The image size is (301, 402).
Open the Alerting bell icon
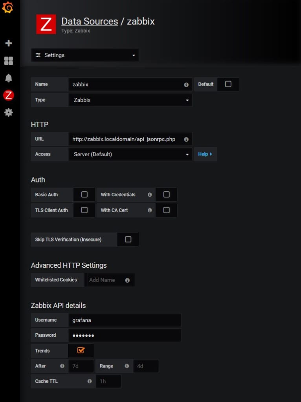coord(9,78)
